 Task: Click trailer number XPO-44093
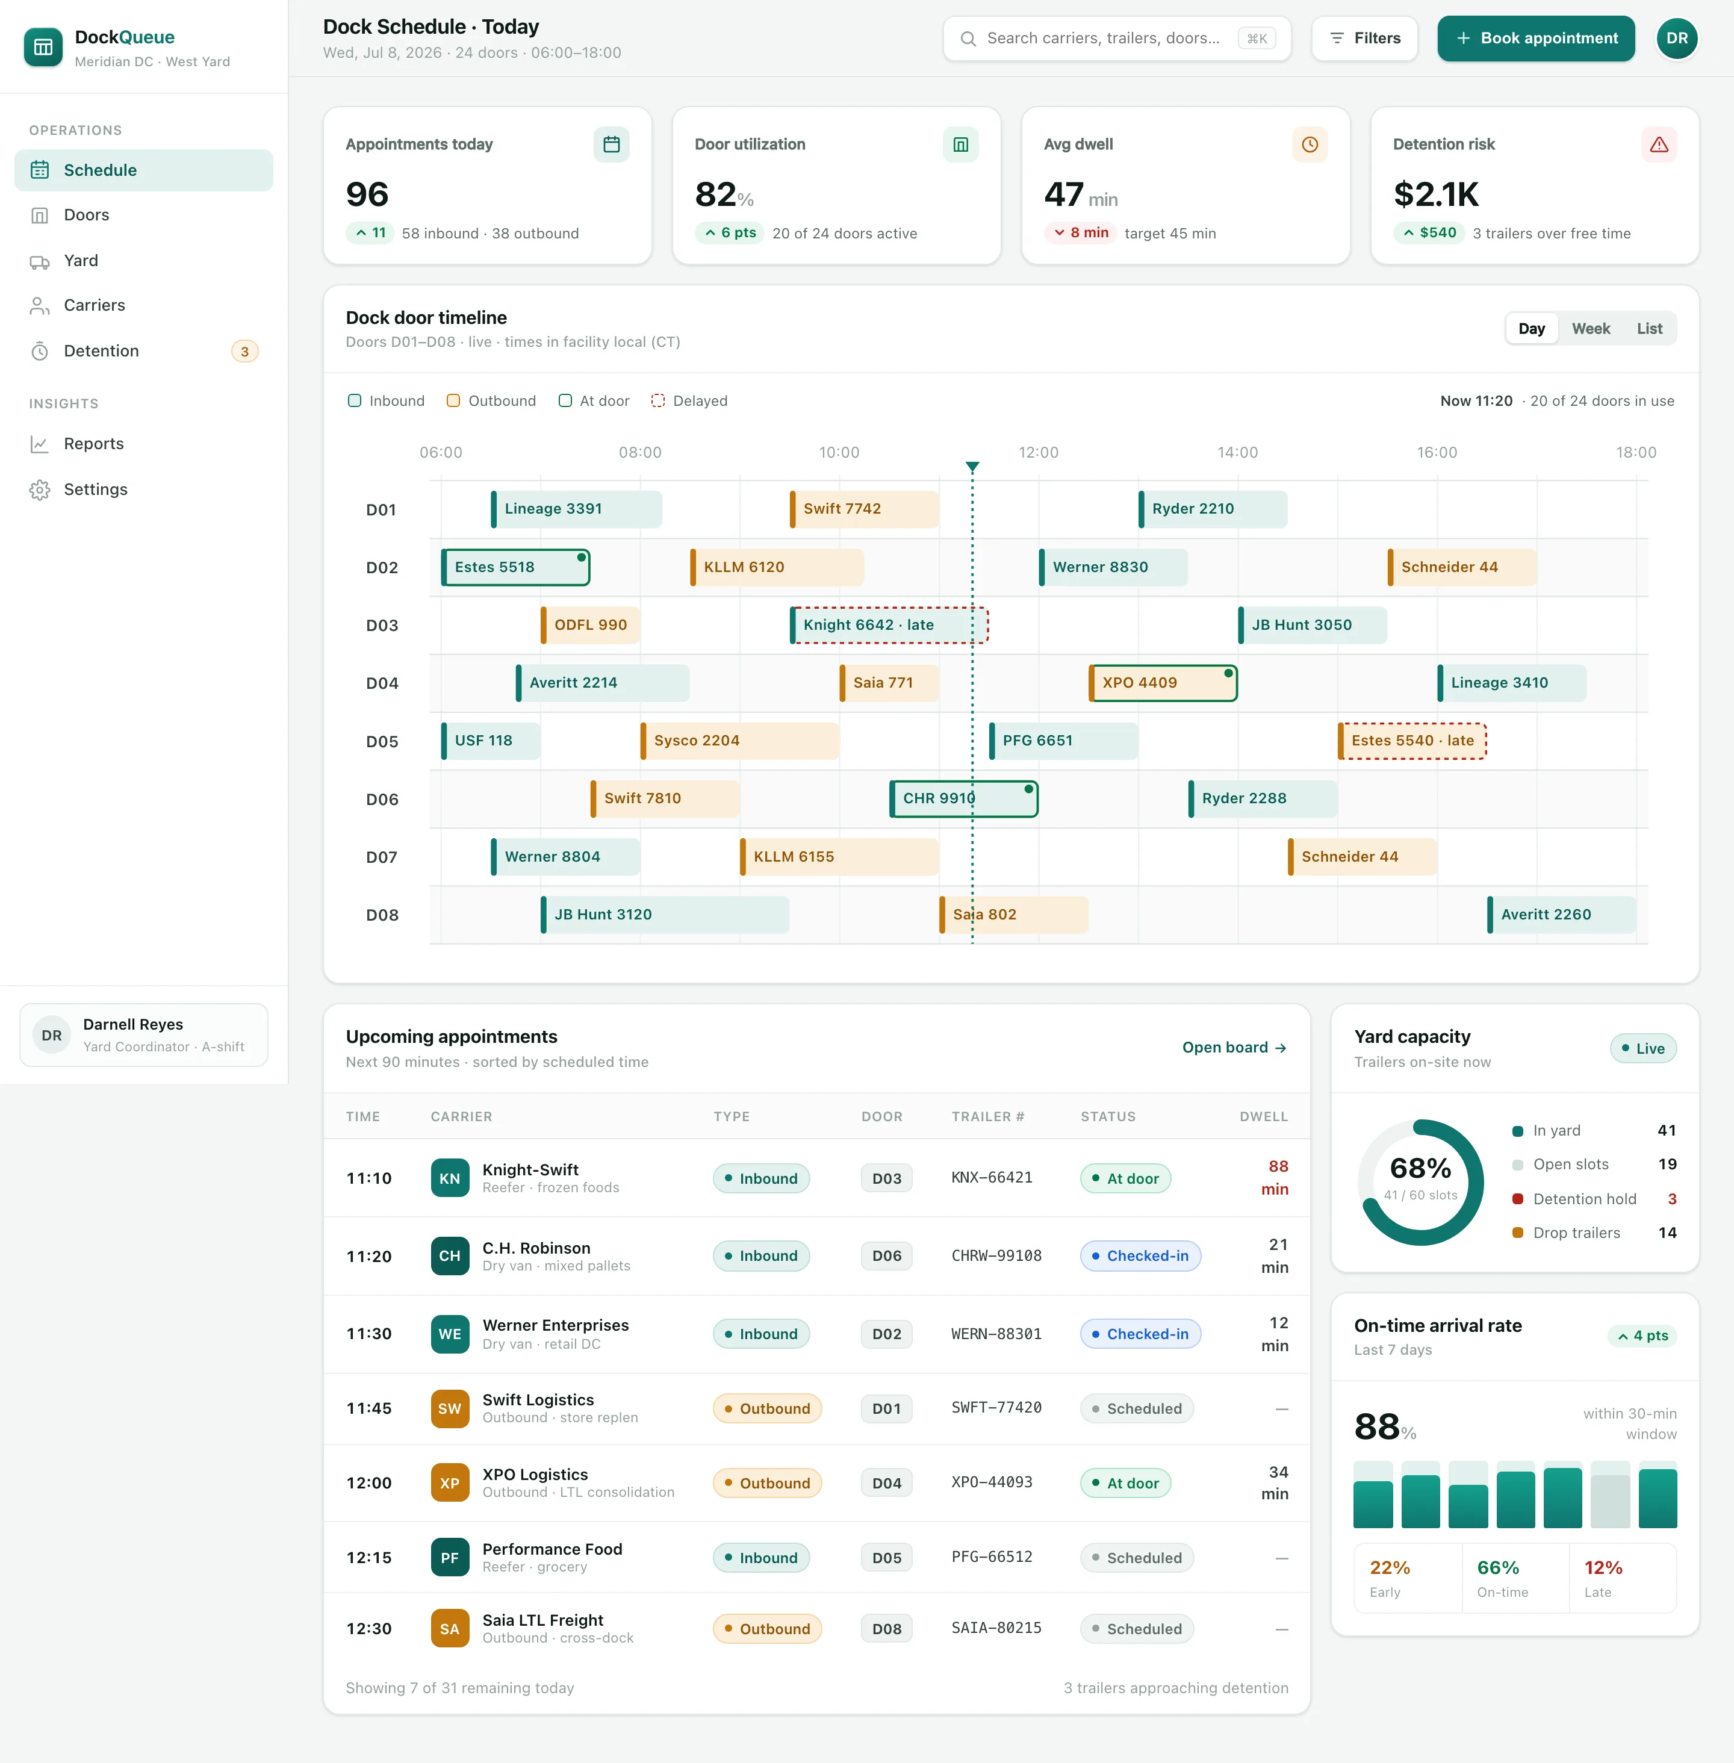click(992, 1482)
